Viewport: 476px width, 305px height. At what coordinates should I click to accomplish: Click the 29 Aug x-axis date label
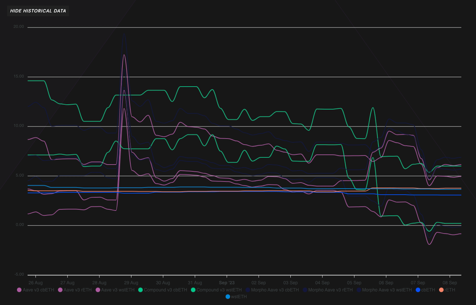[131, 283]
